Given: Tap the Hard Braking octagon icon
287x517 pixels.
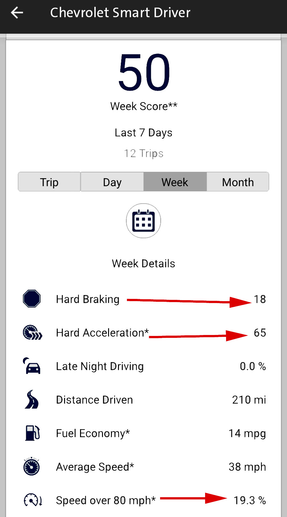Looking at the screenshot, I should [32, 299].
